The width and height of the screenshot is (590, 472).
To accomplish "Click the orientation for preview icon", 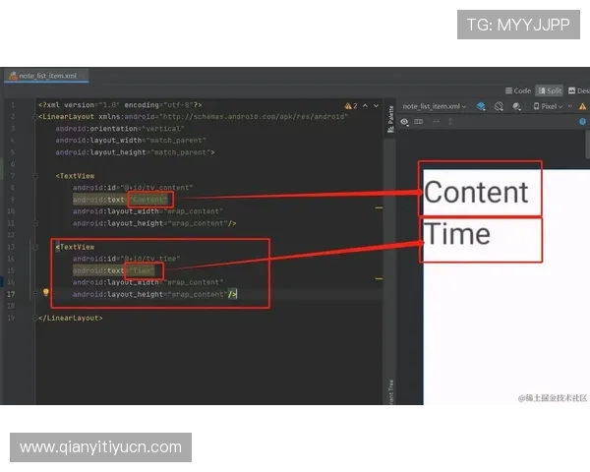I will point(499,106).
